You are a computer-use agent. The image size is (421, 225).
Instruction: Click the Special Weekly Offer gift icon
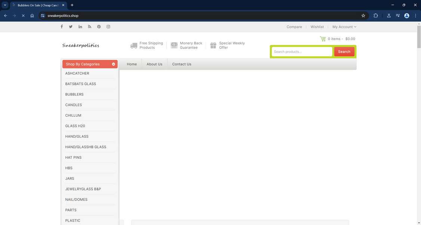pyautogui.click(x=213, y=45)
